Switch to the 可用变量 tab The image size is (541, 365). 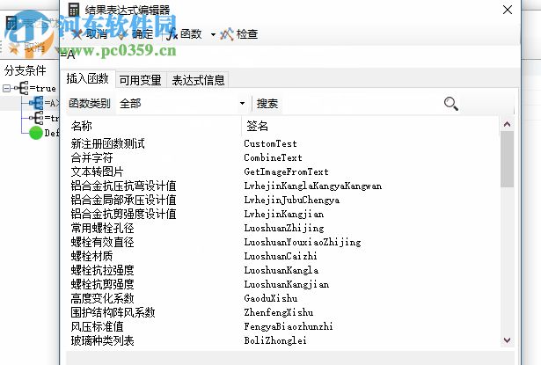(141, 80)
